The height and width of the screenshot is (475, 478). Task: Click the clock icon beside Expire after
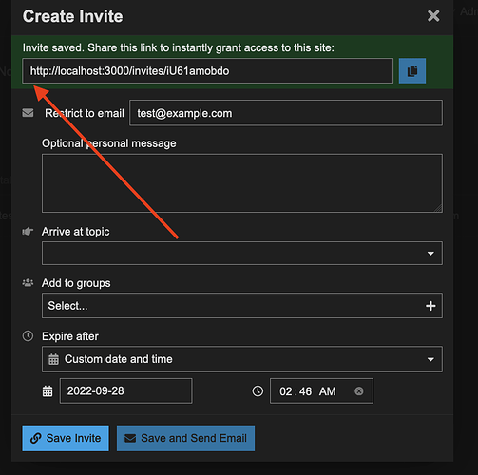point(28,336)
